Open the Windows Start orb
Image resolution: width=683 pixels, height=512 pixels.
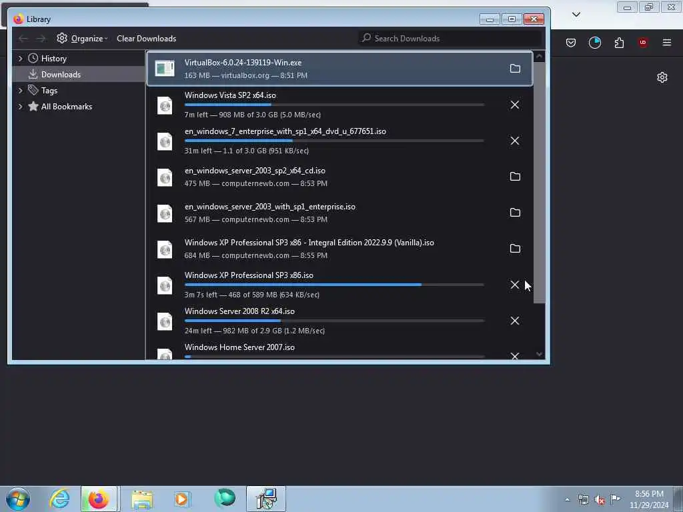click(x=18, y=499)
